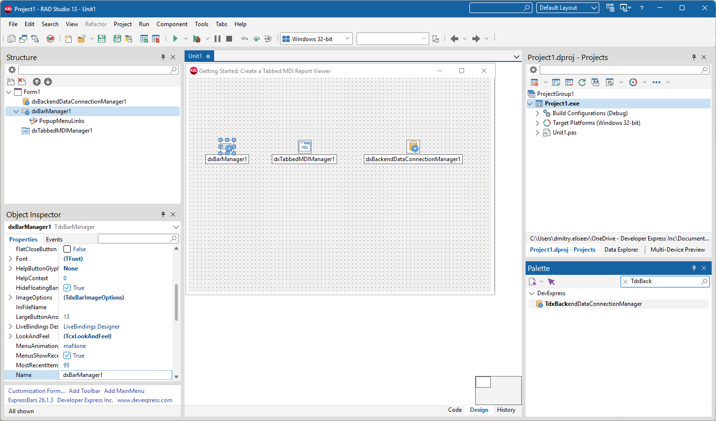Switch to the History tab

(506, 410)
